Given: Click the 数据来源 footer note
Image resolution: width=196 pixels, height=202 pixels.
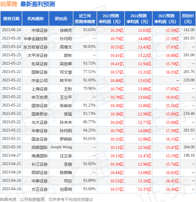Looking at the screenshot, I should click(47, 199).
